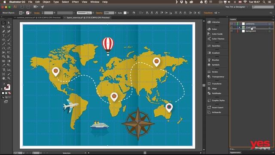Viewport: 275px width, 155px height.
Task: Select the Selection tool
Action: (x=3, y=23)
